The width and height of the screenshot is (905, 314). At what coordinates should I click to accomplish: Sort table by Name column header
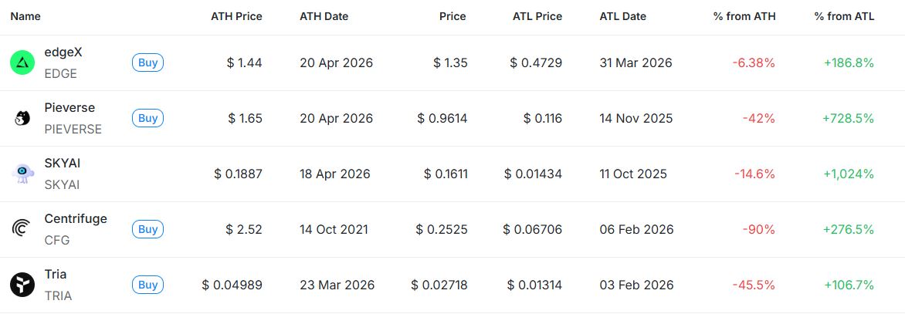point(25,16)
